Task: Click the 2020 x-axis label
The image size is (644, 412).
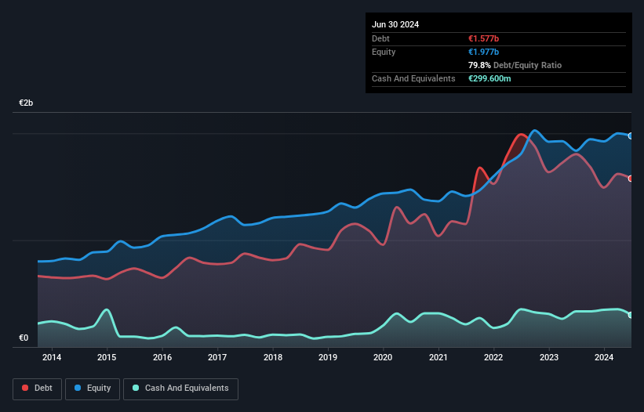Action: tap(383, 357)
